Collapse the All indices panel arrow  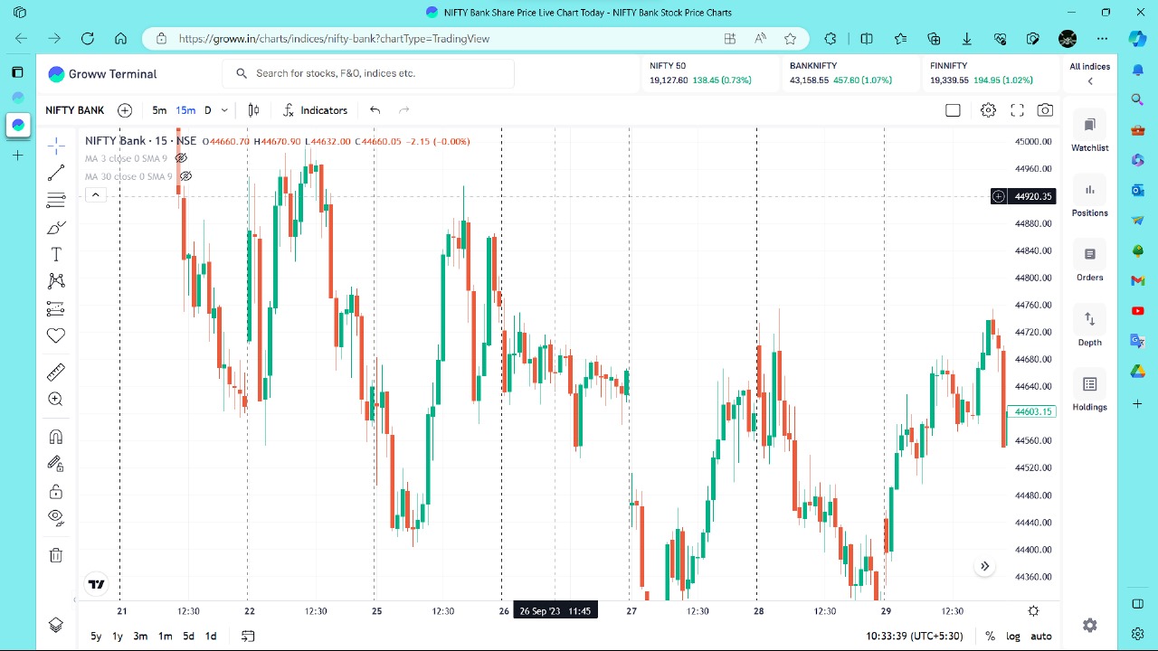(1089, 81)
